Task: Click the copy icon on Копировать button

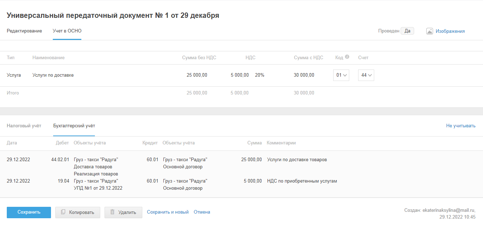Action: [63, 212]
